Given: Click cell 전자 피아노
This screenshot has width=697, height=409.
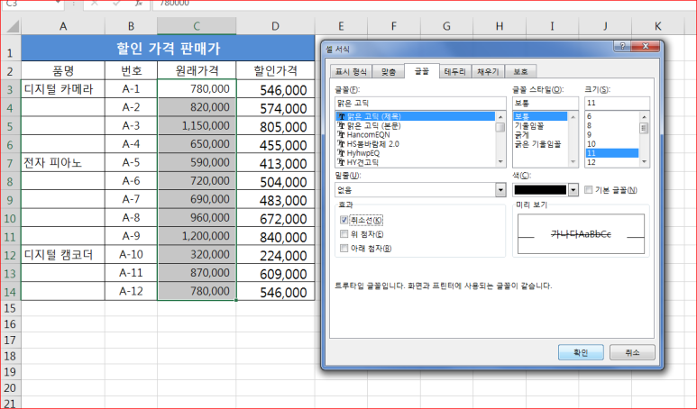Looking at the screenshot, I should (63, 162).
